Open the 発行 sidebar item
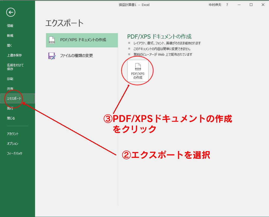Screen dimensions: 269x217 pyautogui.click(x=10, y=108)
